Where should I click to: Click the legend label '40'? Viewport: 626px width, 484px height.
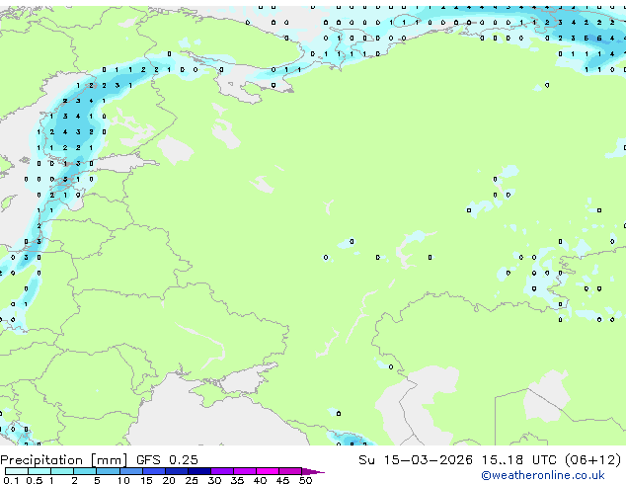[x=260, y=480]
